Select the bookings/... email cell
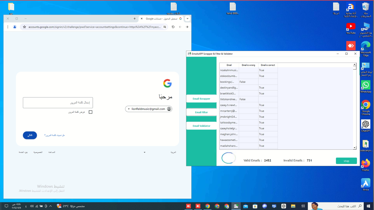This screenshot has height=210, width=374. (229, 82)
